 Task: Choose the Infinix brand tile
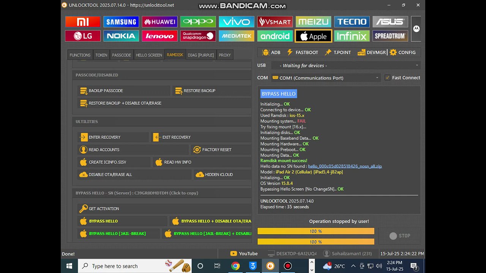point(352,36)
